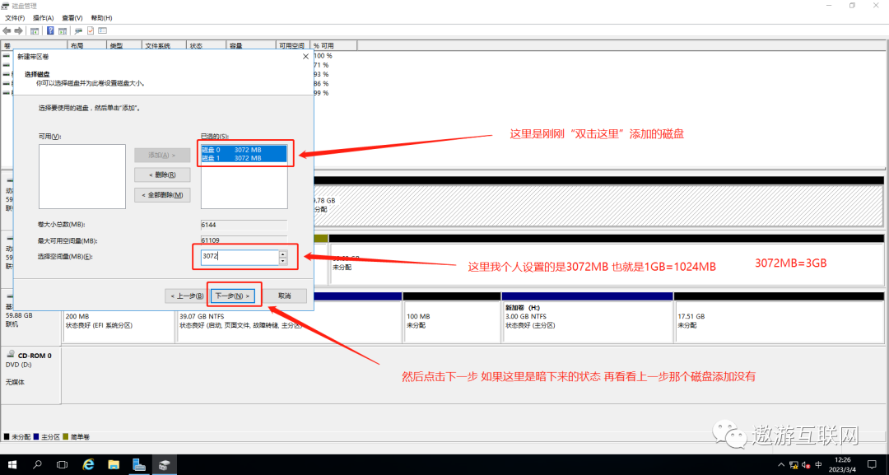Open the notification center icon
Screen dimensions: 889x475
pos(873,465)
